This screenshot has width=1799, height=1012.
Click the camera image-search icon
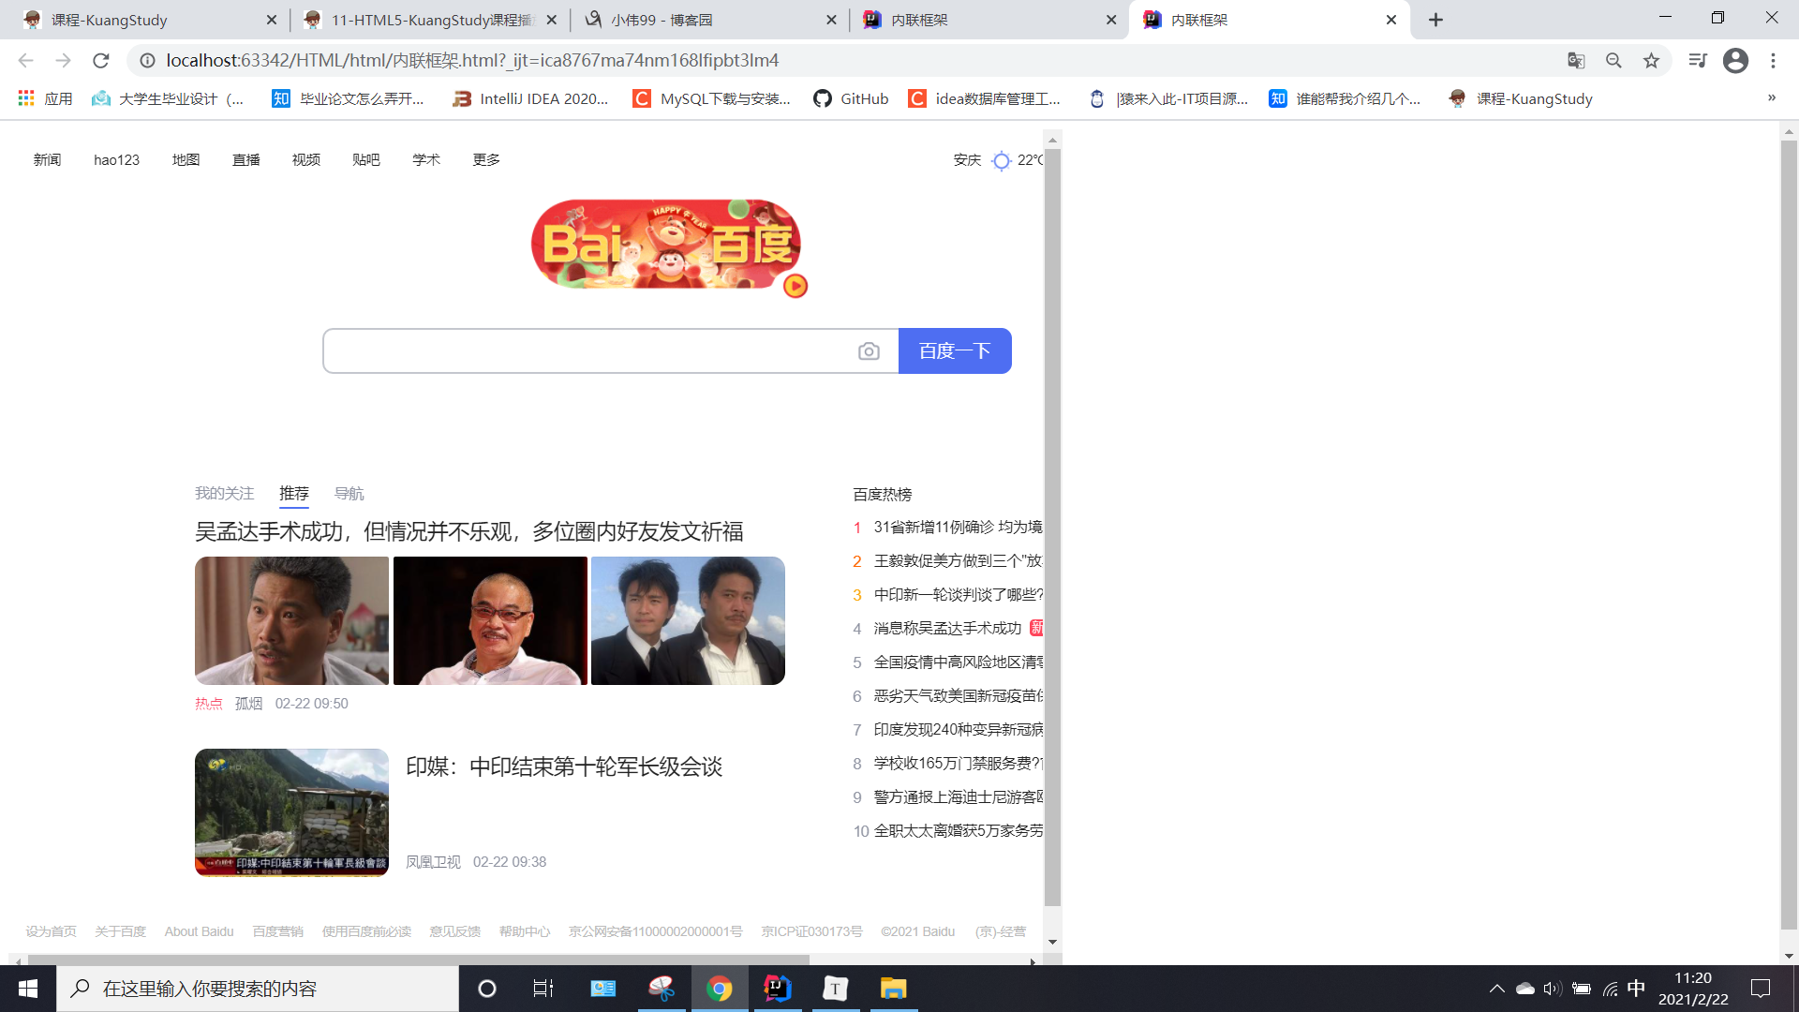[869, 351]
